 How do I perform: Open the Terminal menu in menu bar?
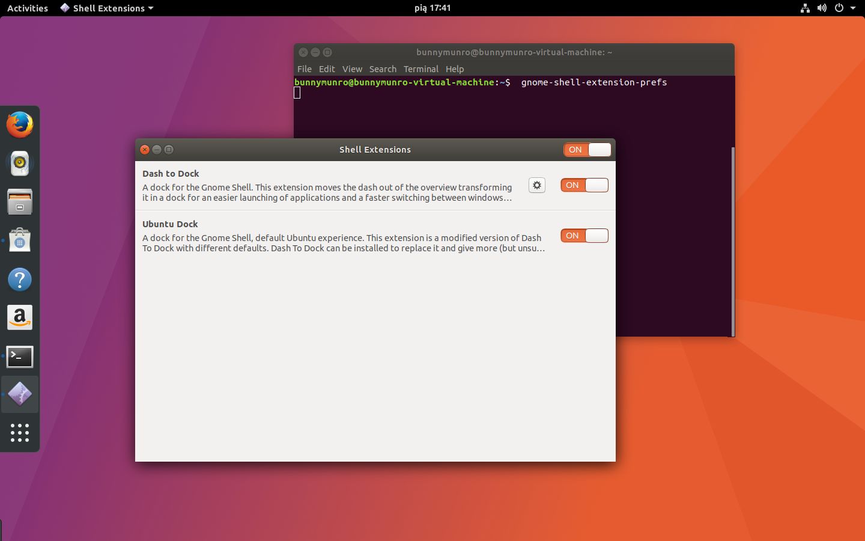(x=420, y=69)
